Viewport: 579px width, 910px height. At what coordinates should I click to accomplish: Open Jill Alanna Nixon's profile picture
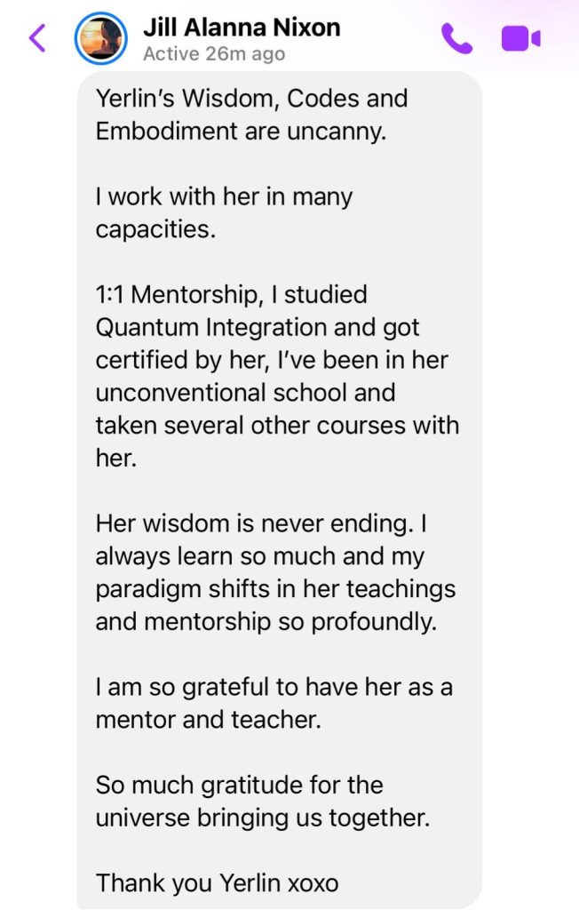(102, 39)
